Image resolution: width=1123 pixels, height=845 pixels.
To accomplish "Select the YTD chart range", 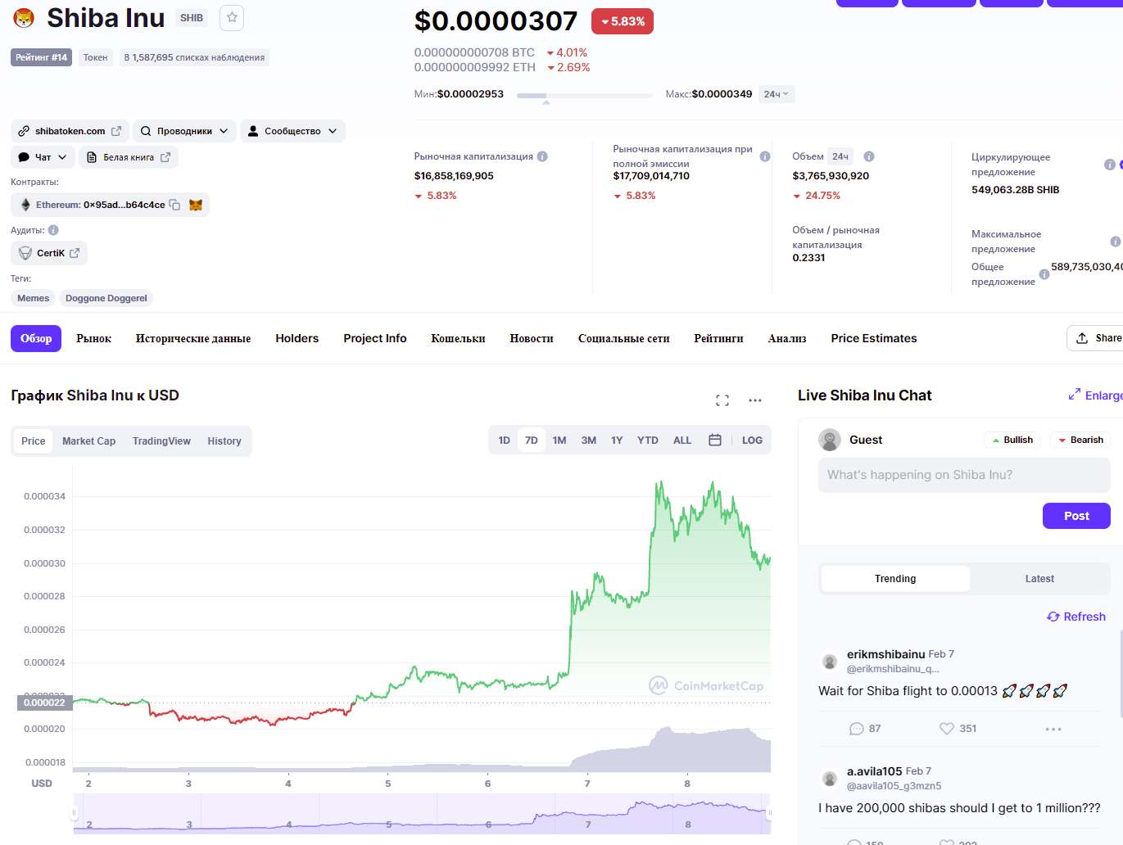I will click(x=648, y=441).
